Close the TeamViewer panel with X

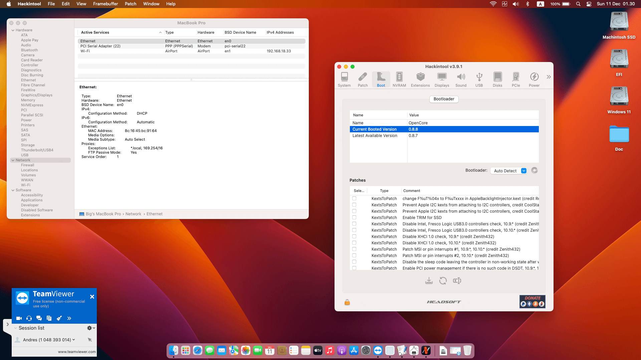coord(92,297)
